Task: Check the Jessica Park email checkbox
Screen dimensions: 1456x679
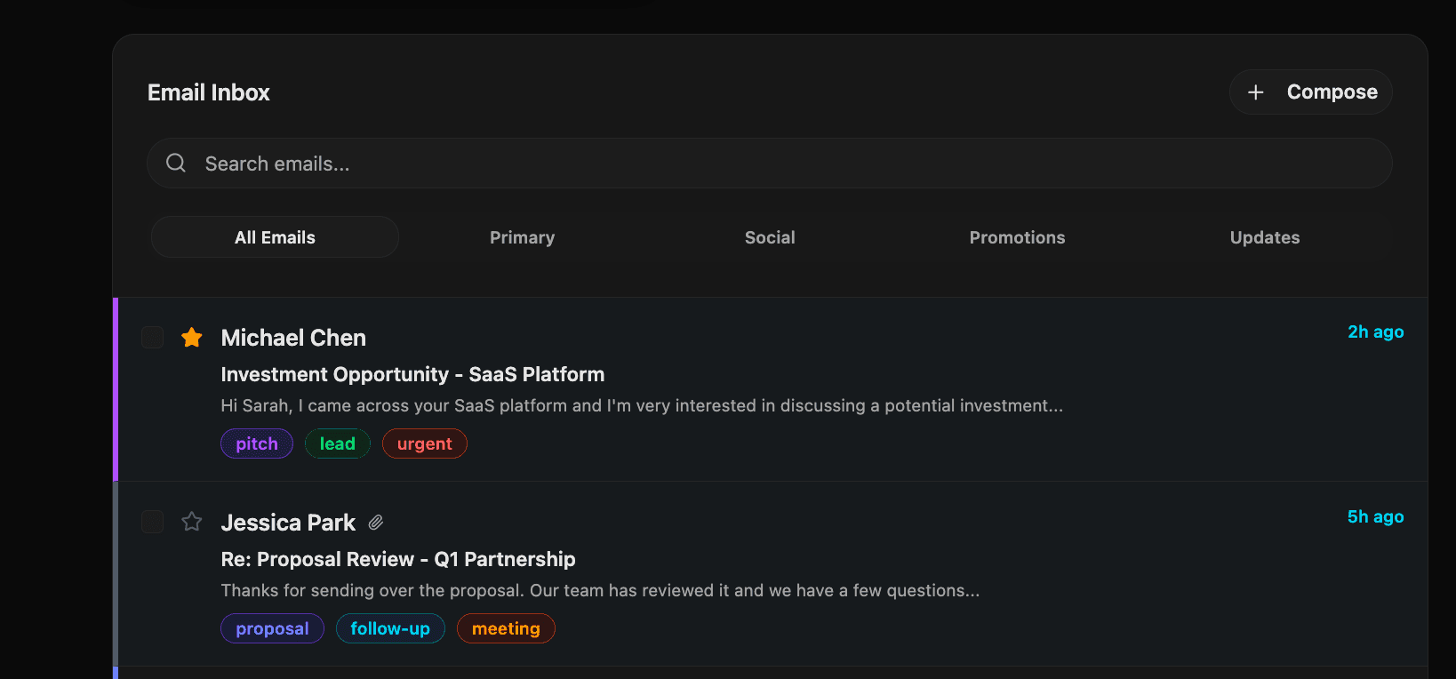Action: tap(153, 522)
